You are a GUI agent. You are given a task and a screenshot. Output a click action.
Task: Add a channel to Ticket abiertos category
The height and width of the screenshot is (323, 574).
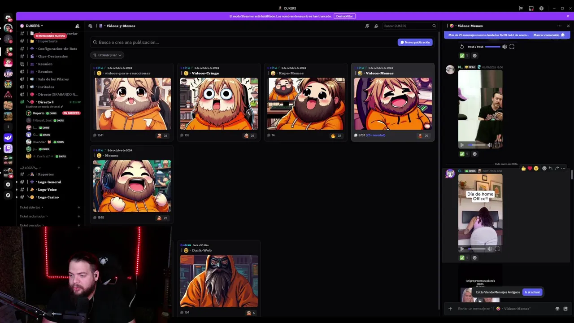pyautogui.click(x=79, y=207)
